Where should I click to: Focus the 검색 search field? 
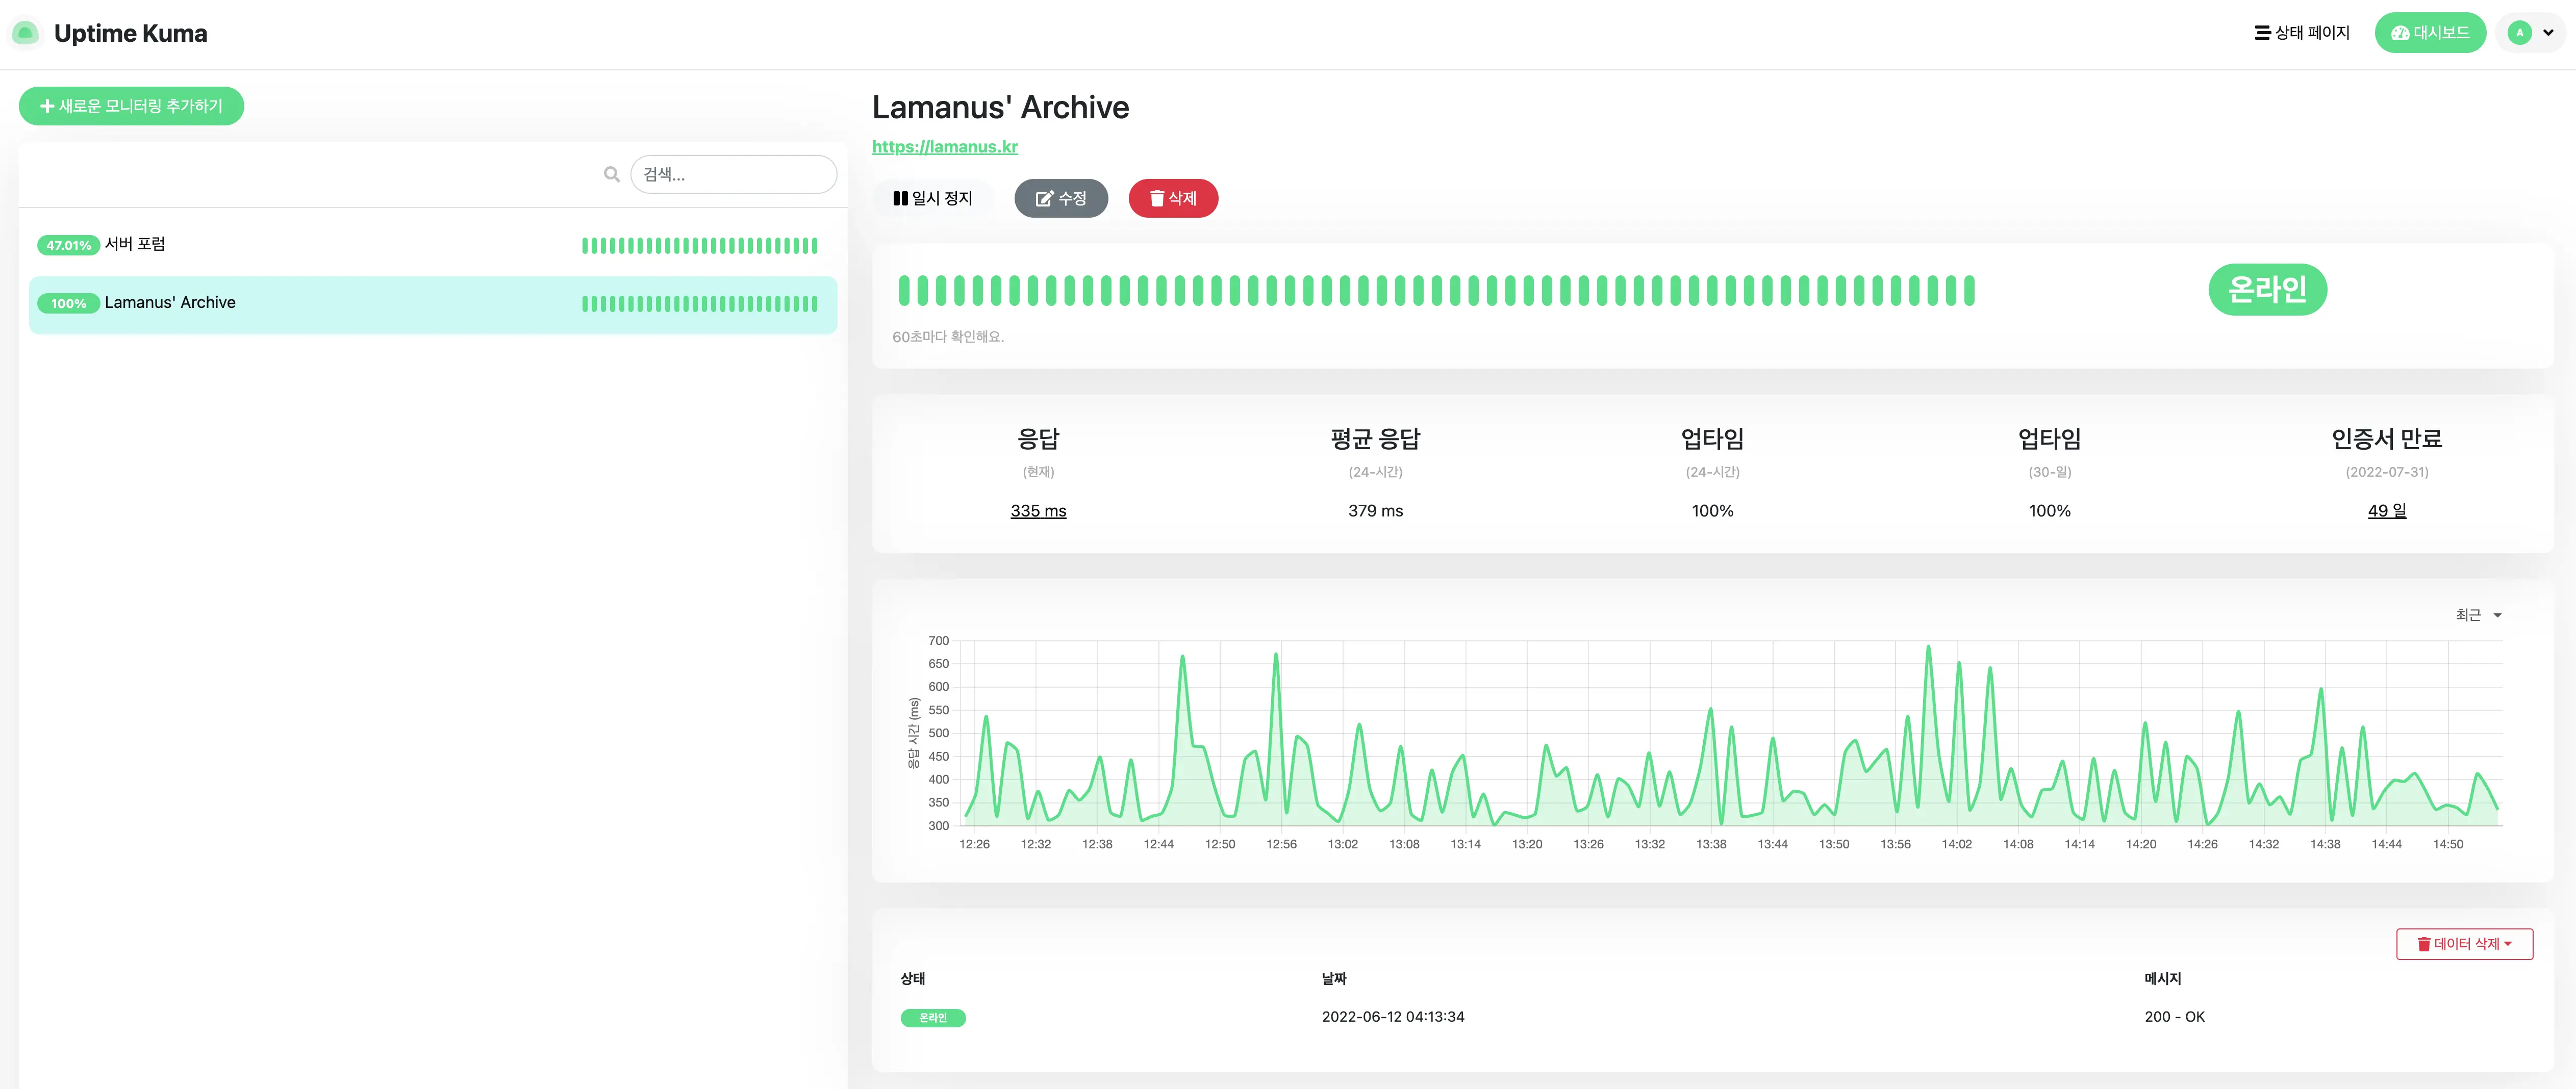733,174
